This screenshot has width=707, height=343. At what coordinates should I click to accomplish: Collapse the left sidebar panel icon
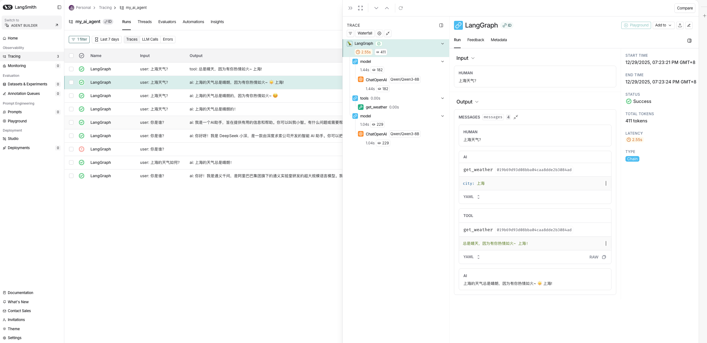click(59, 7)
